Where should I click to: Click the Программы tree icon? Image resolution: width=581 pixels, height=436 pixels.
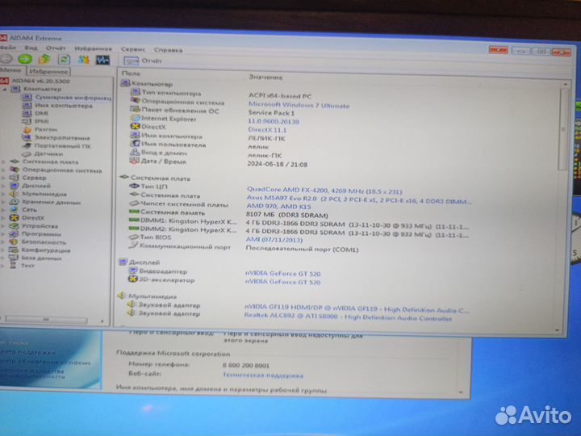point(14,234)
